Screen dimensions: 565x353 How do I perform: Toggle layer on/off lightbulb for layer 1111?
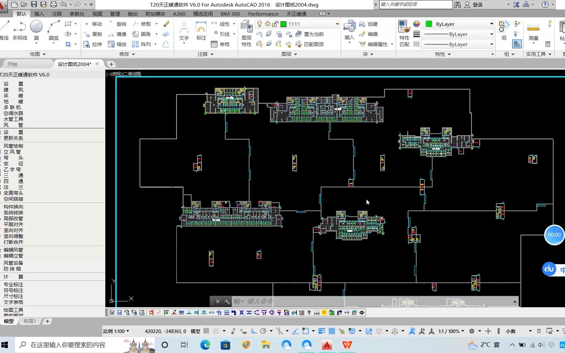tap(260, 24)
